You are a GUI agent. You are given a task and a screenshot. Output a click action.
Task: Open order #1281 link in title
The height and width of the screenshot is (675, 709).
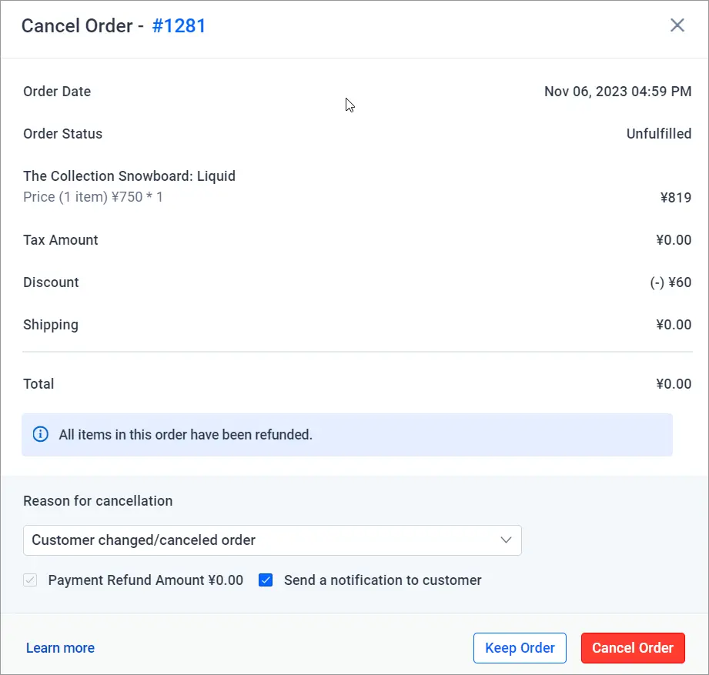pyautogui.click(x=179, y=26)
